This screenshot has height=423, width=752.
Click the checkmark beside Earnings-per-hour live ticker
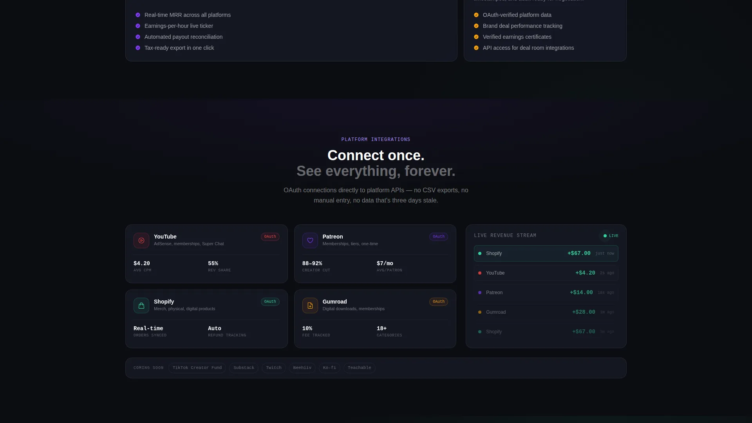[138, 26]
